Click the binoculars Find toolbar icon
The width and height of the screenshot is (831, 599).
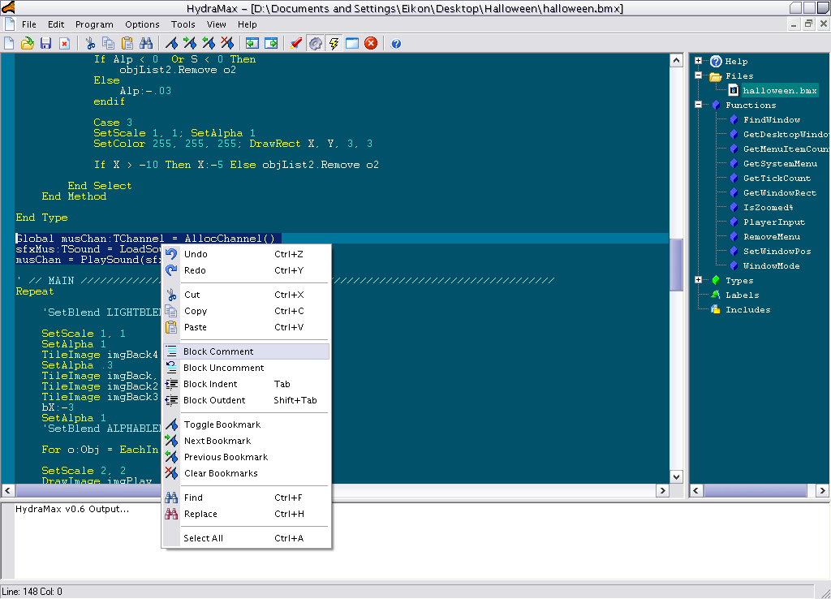tap(147, 43)
